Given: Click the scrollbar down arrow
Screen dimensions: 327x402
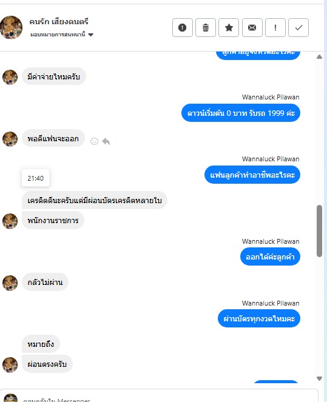Looking at the screenshot, I should [319, 378].
